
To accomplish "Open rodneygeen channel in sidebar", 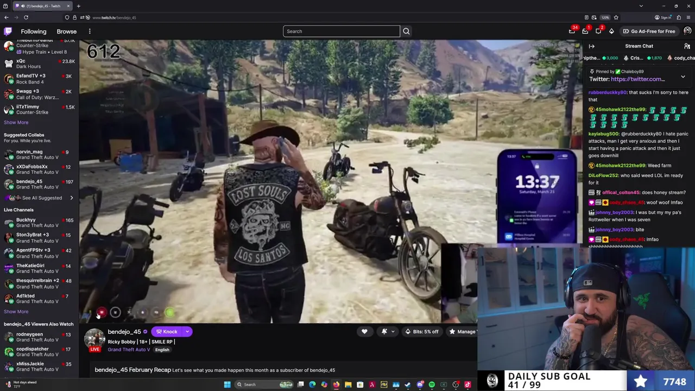I will point(38,337).
